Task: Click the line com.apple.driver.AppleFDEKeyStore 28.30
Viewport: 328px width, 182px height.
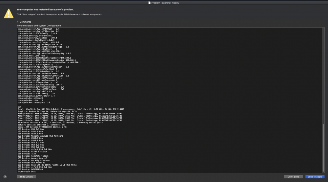Action: (40, 45)
